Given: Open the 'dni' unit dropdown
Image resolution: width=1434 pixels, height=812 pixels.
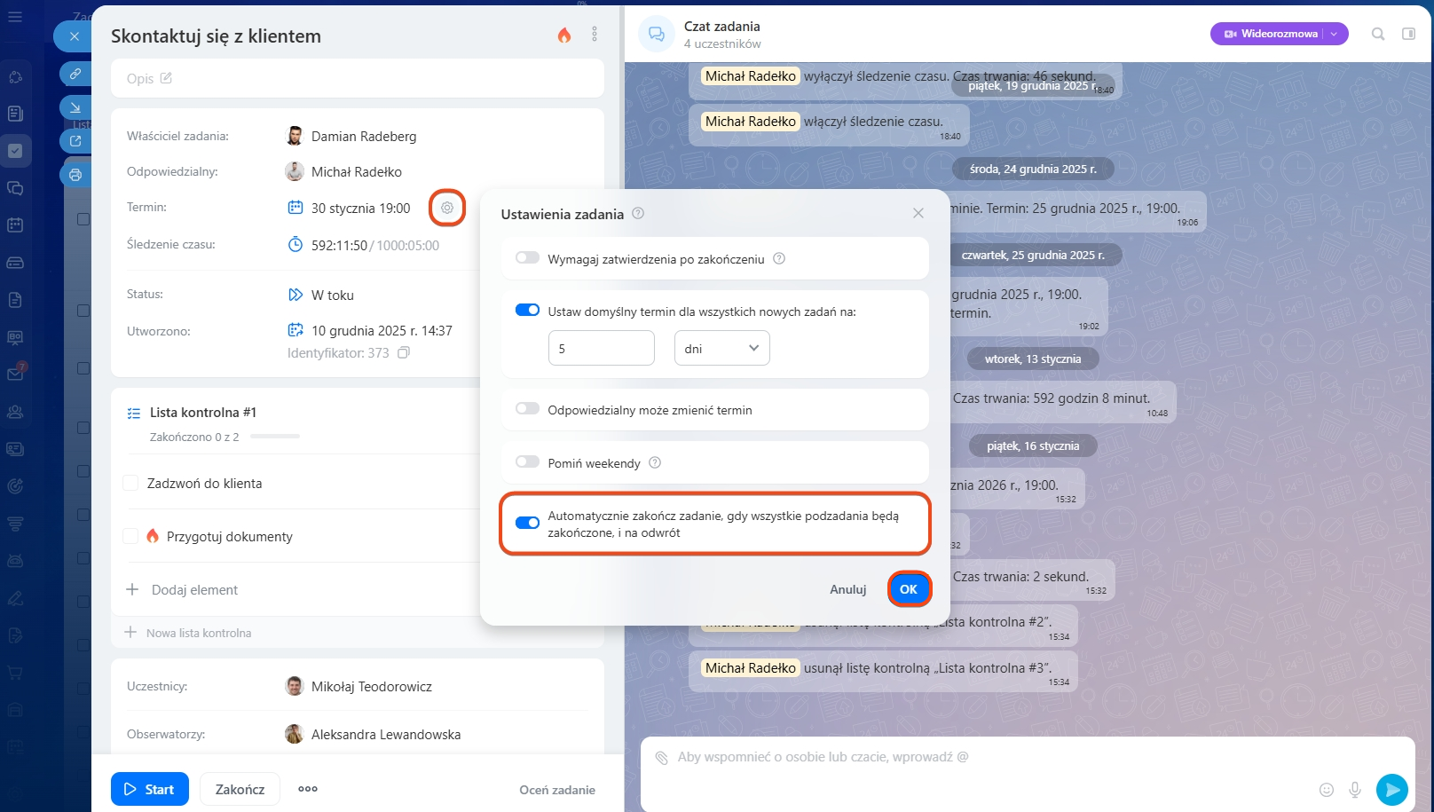Looking at the screenshot, I should point(721,349).
